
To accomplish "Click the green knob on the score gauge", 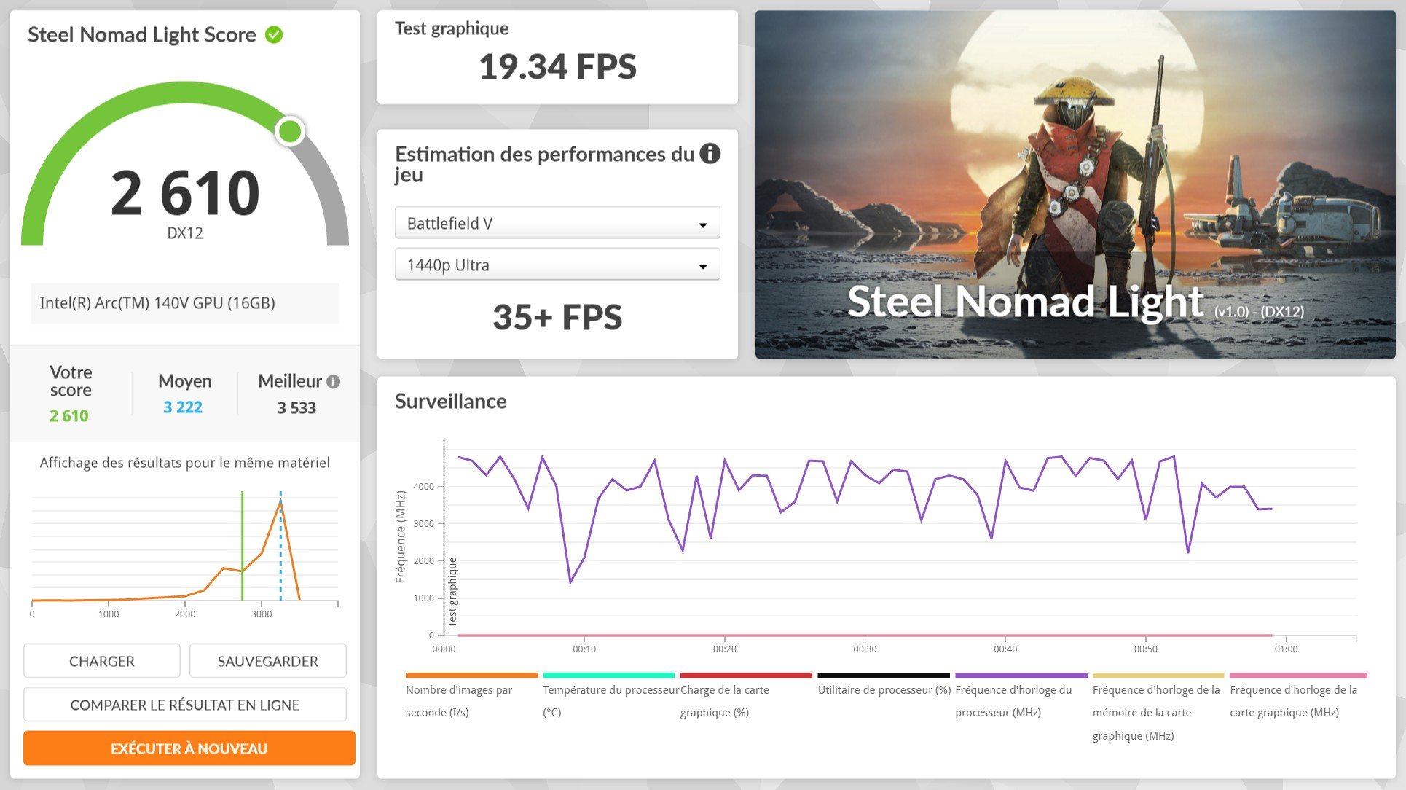I will click(x=290, y=131).
